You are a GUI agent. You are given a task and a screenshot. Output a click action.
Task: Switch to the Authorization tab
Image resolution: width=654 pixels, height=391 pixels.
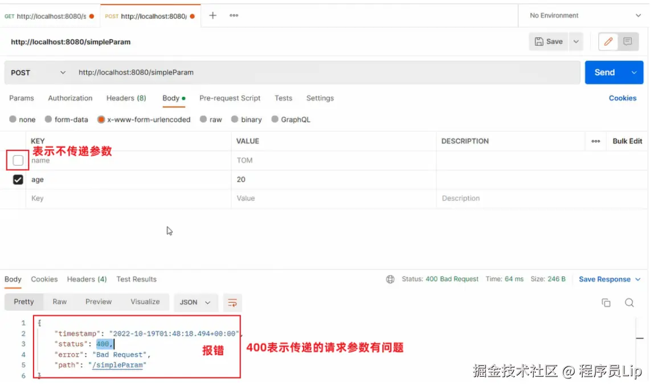coord(70,98)
